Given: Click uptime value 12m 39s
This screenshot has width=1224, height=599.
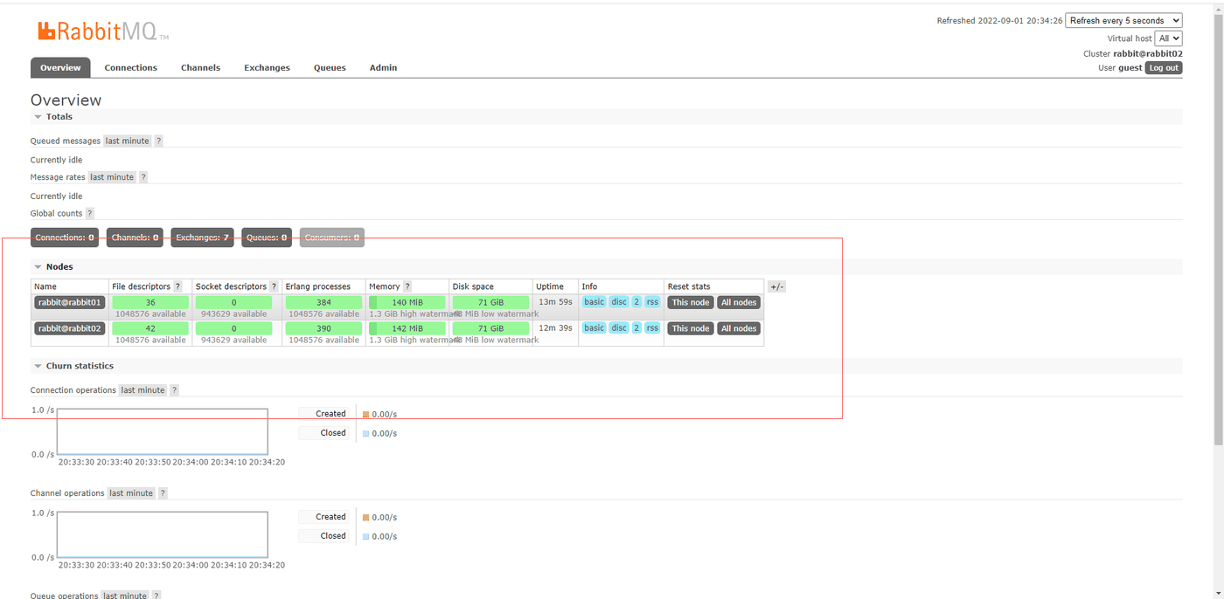Looking at the screenshot, I should 555,327.
